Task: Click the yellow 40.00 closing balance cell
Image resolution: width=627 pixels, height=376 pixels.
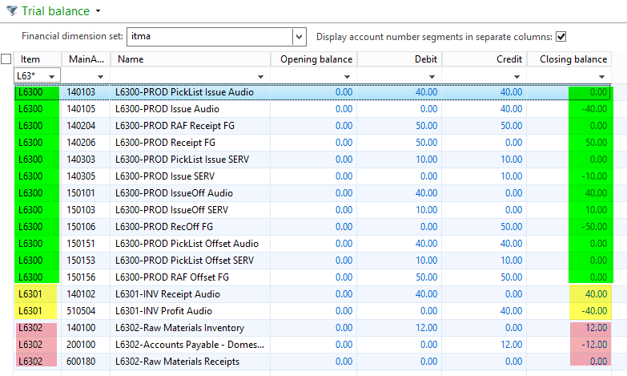Action: coord(589,294)
